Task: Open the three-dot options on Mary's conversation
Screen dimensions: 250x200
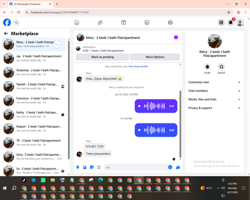Action: [x=57, y=44]
